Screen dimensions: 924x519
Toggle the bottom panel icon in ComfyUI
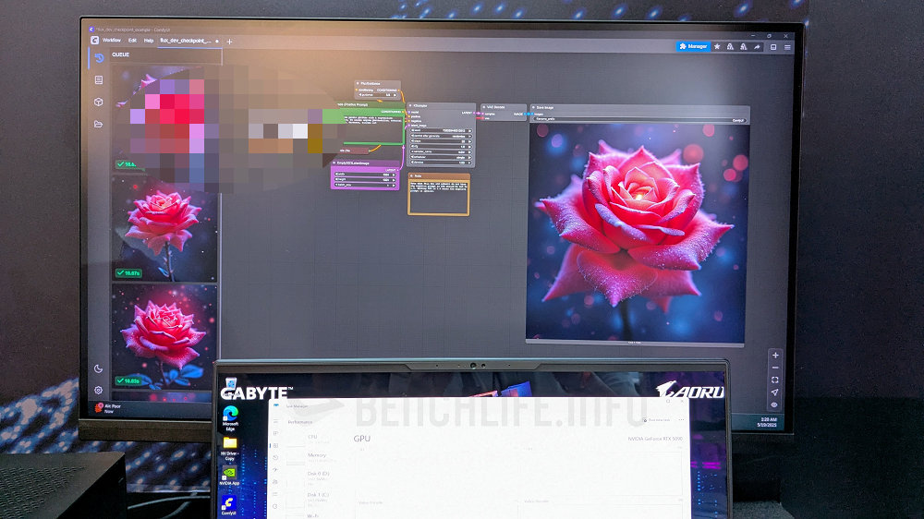(x=773, y=46)
